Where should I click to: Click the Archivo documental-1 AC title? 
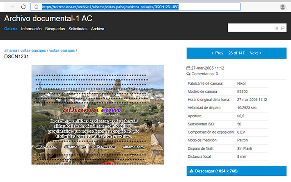click(48, 18)
